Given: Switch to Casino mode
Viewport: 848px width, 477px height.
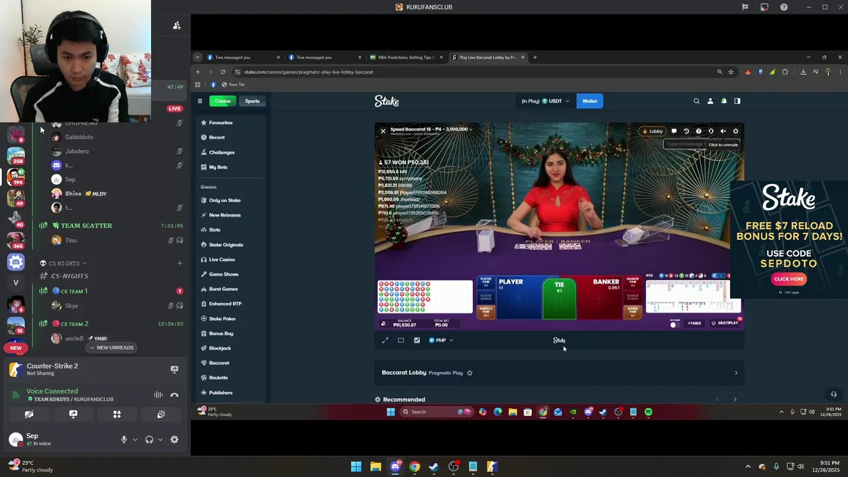Looking at the screenshot, I should tap(223, 101).
